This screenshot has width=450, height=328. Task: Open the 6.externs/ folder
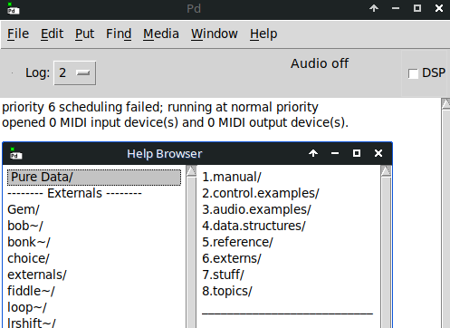pyautogui.click(x=232, y=258)
